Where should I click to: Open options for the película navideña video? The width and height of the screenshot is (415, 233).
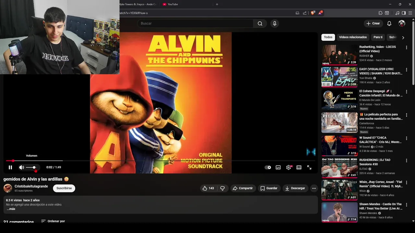(x=406, y=115)
